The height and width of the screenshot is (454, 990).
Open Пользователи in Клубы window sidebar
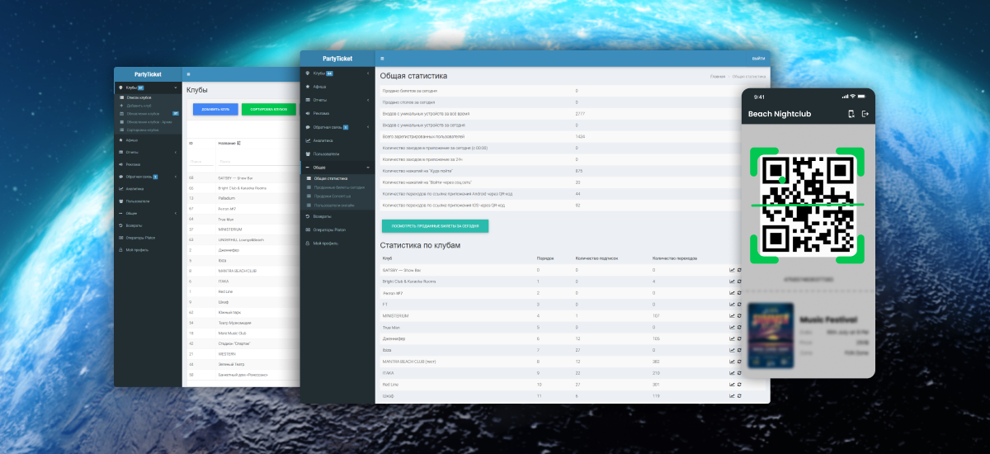click(x=148, y=201)
